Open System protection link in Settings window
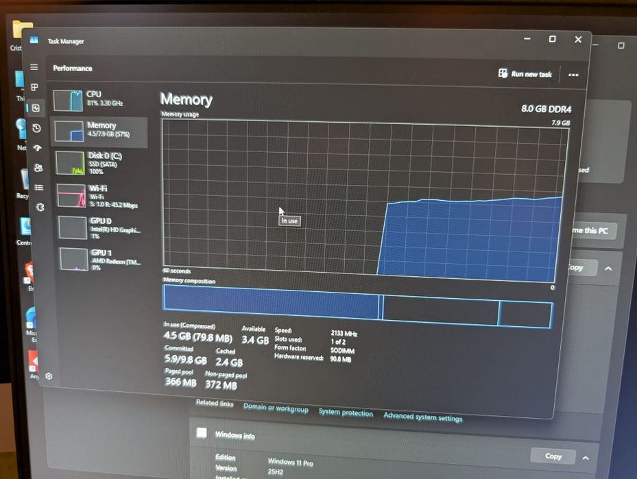Image resolution: width=637 pixels, height=479 pixels. point(346,413)
